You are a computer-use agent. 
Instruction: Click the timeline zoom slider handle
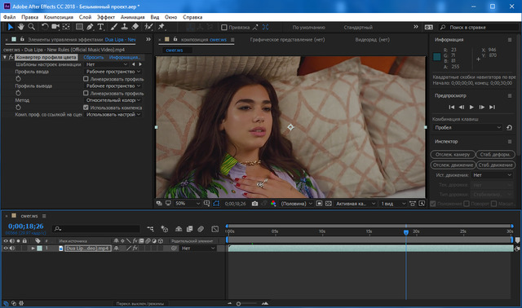238,304
